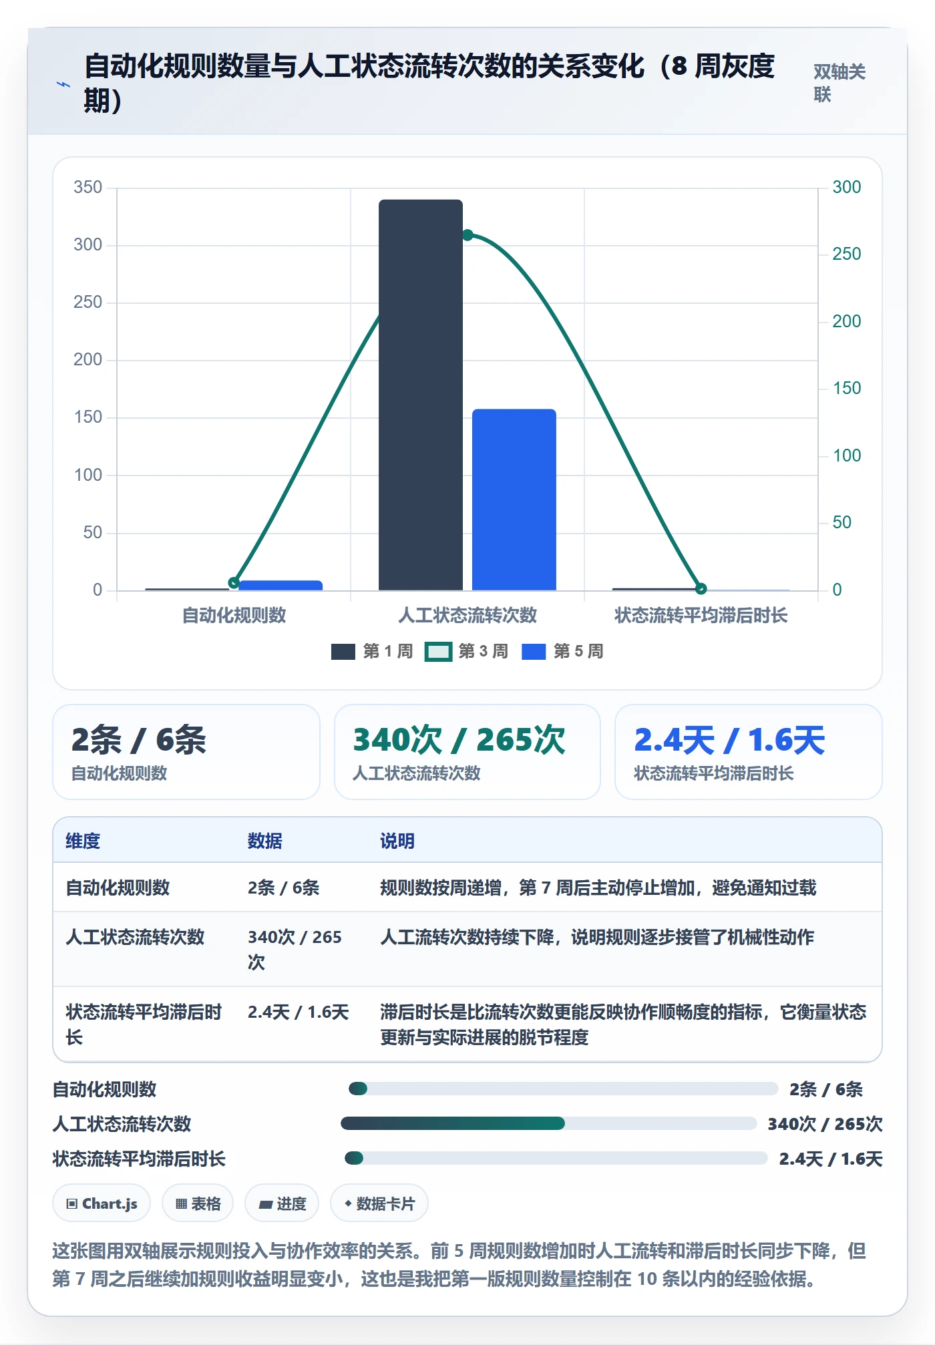The width and height of the screenshot is (935, 1345).
Task: Click the 维度 column header
Action: [83, 841]
